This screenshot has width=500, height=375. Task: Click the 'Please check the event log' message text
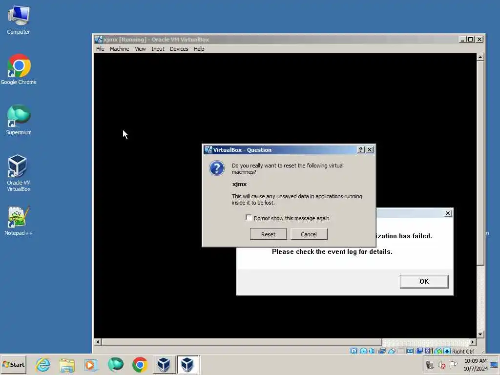tap(332, 251)
